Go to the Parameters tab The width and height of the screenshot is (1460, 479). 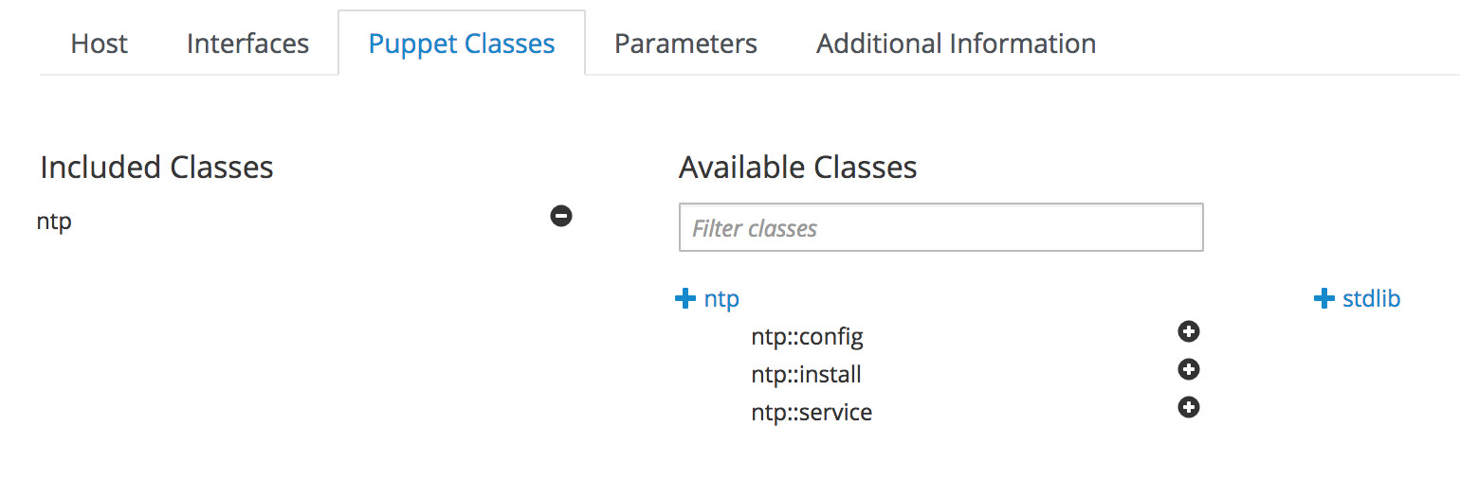coord(685,44)
